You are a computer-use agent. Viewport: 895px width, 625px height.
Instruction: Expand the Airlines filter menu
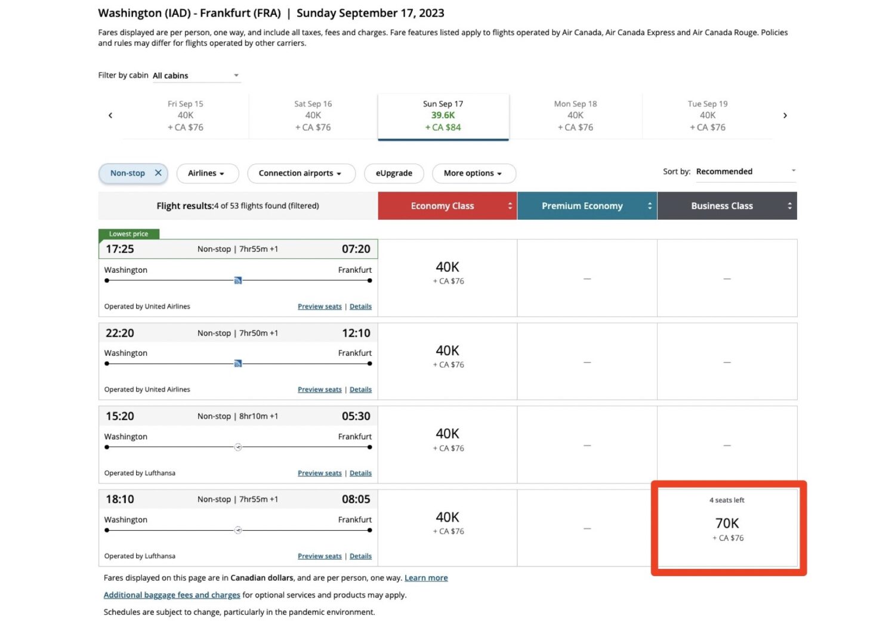(207, 173)
